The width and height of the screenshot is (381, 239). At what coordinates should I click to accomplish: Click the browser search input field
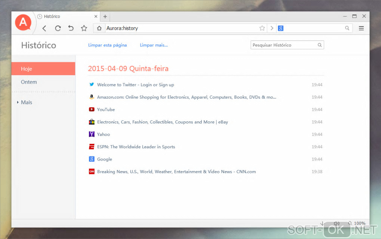(x=314, y=28)
